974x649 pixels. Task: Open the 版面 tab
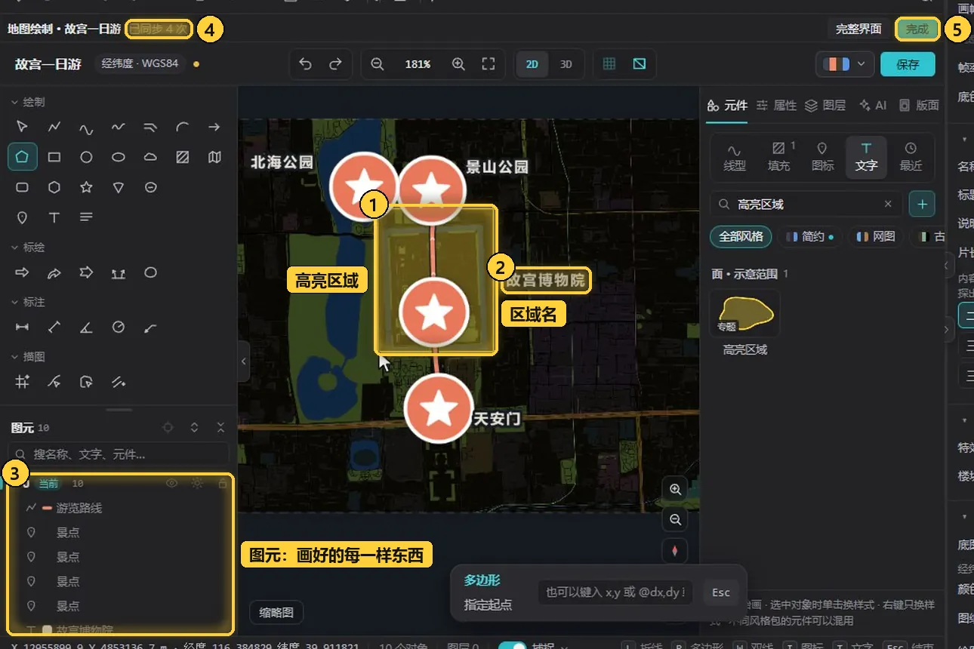(x=920, y=106)
